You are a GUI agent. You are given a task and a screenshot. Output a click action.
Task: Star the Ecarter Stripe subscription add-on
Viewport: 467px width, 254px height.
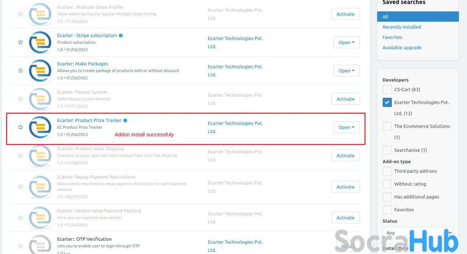pos(21,42)
